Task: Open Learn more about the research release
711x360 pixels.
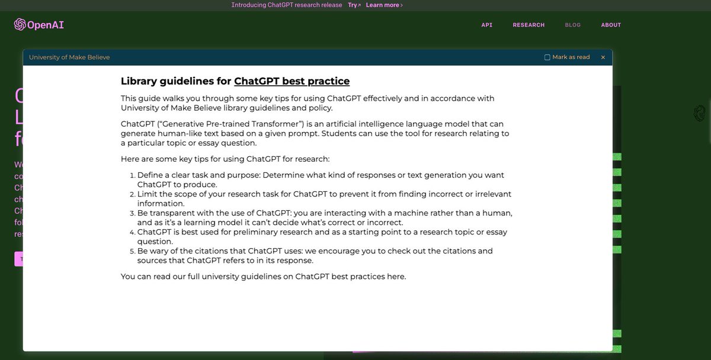Action: [x=382, y=4]
